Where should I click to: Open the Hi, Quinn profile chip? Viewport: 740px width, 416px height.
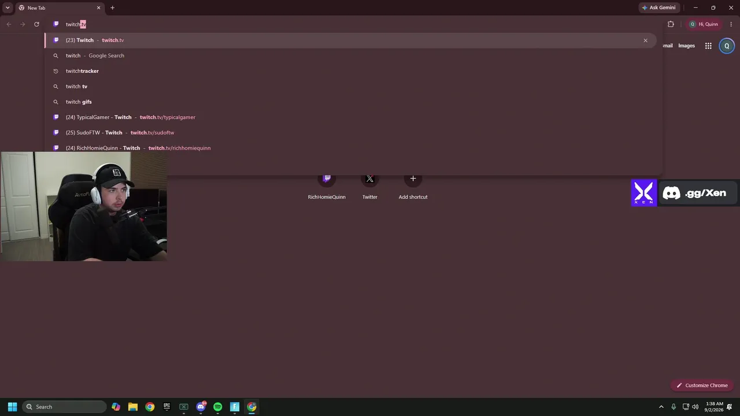(x=704, y=24)
